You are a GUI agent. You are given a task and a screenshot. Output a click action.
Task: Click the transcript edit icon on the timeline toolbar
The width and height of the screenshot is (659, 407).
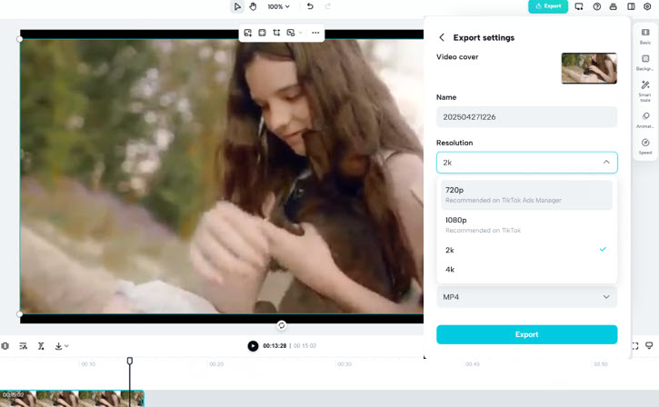pyautogui.click(x=23, y=345)
